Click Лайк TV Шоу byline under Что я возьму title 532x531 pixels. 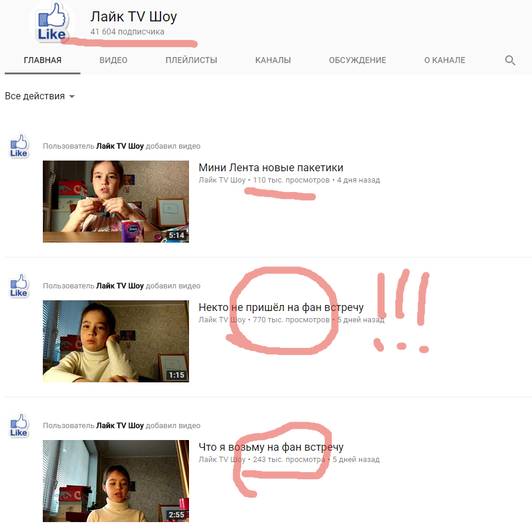click(x=222, y=460)
